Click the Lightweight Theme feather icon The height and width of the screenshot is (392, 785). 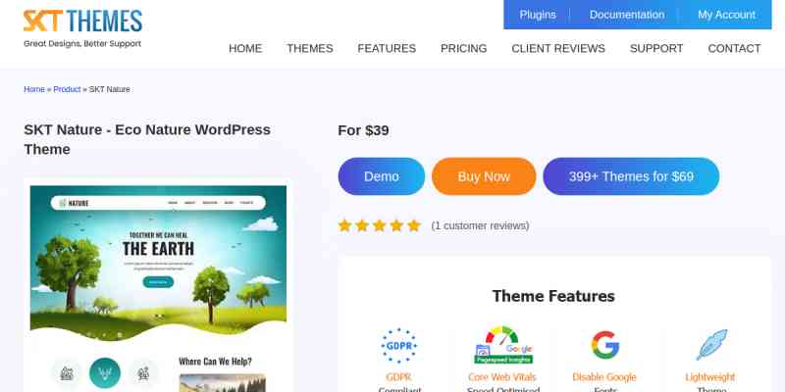pyautogui.click(x=711, y=345)
